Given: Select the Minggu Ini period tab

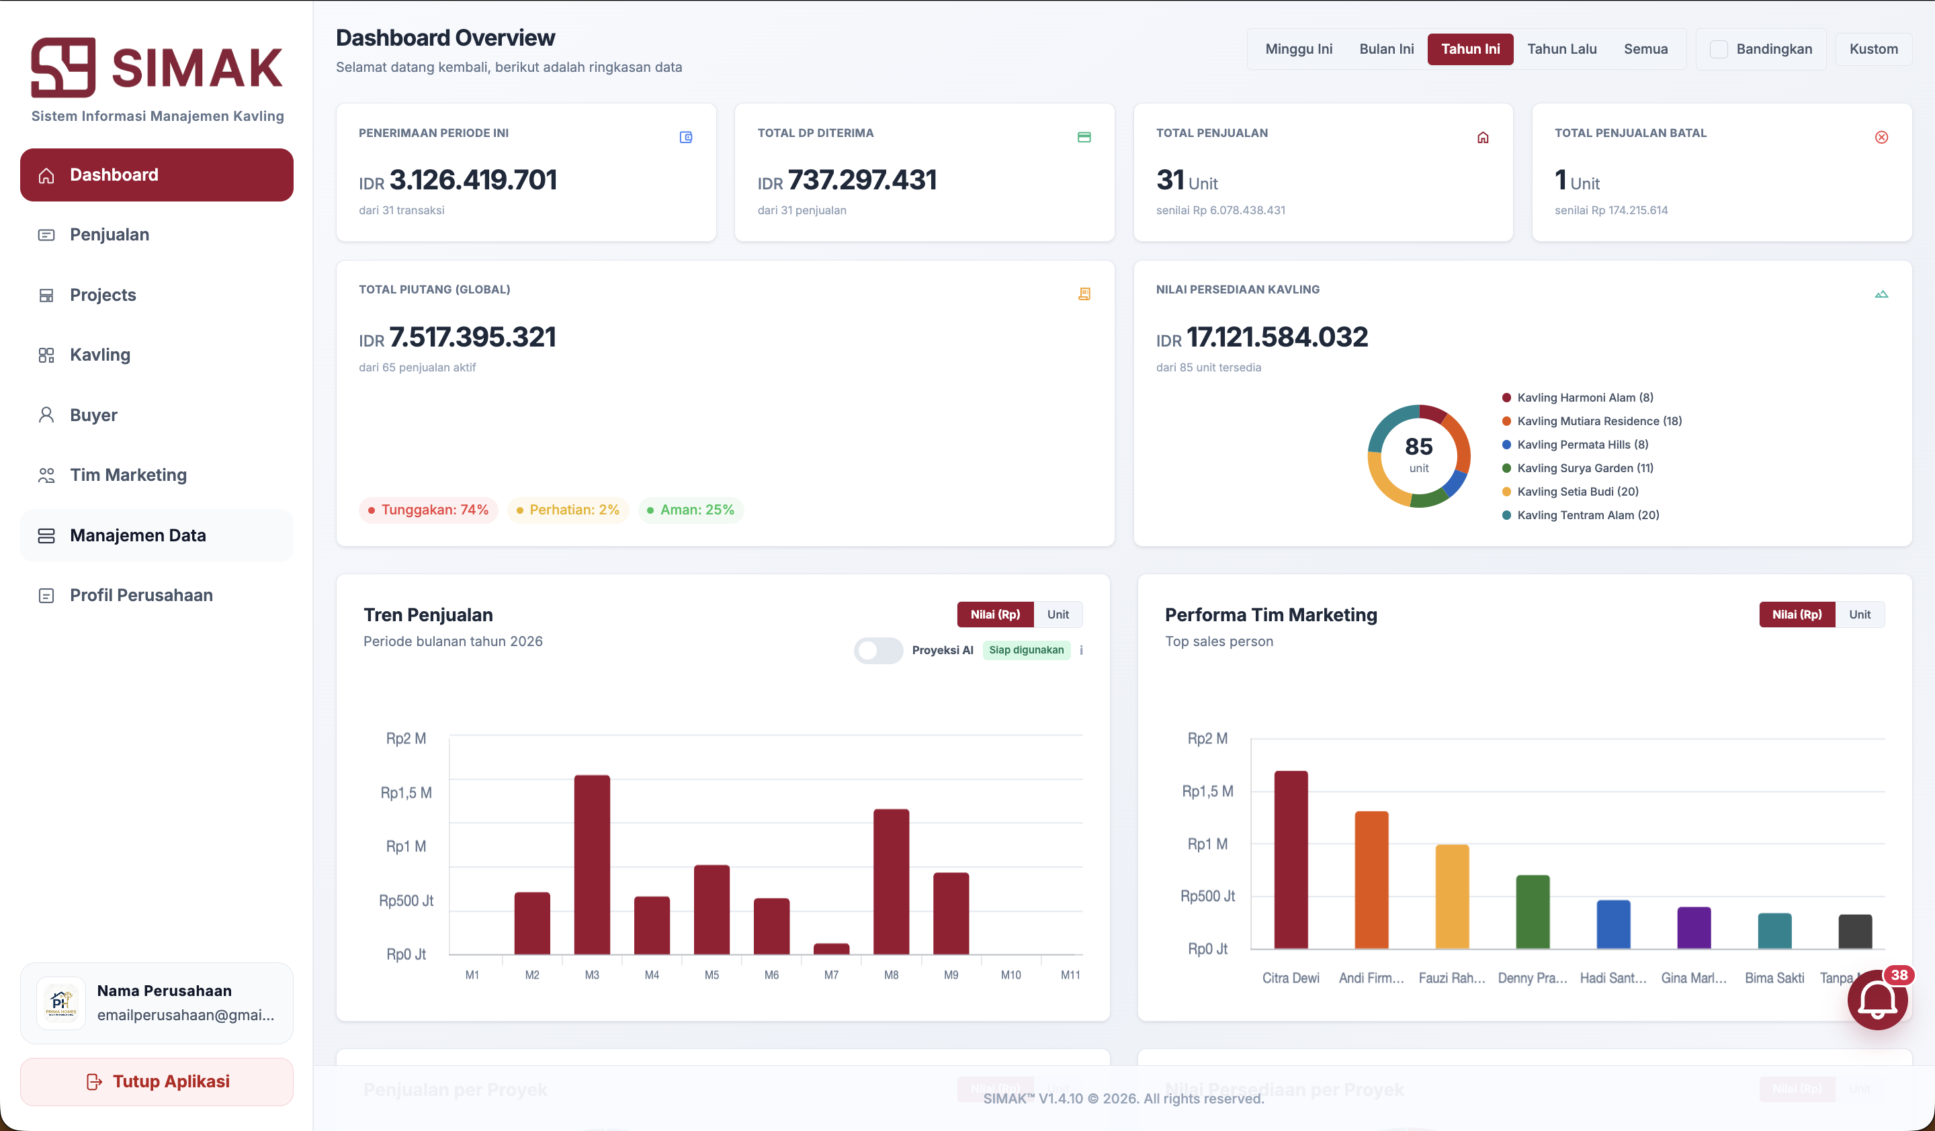Looking at the screenshot, I should (1299, 49).
